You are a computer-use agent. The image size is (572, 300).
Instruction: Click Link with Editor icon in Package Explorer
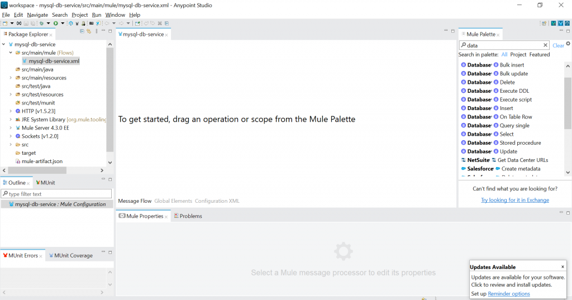point(88,31)
